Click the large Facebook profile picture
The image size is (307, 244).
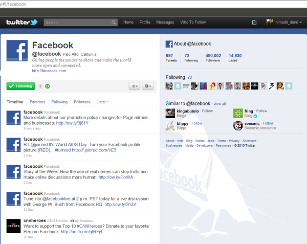pos(17,51)
